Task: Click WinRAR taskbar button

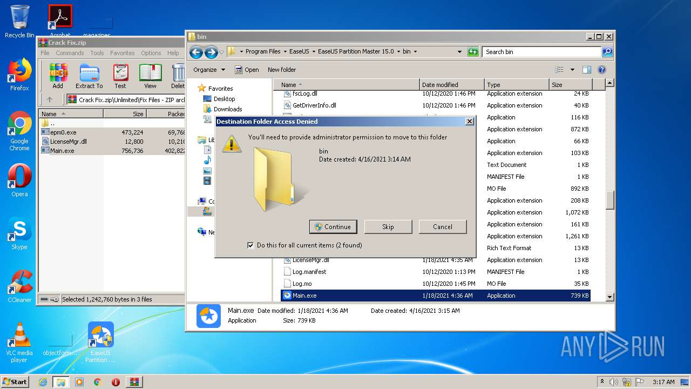Action: pyautogui.click(x=134, y=382)
